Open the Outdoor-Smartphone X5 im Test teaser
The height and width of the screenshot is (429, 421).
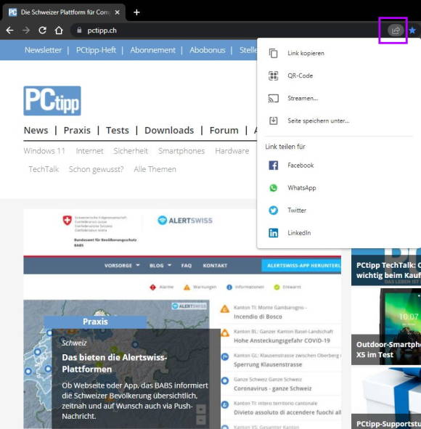click(x=386, y=327)
